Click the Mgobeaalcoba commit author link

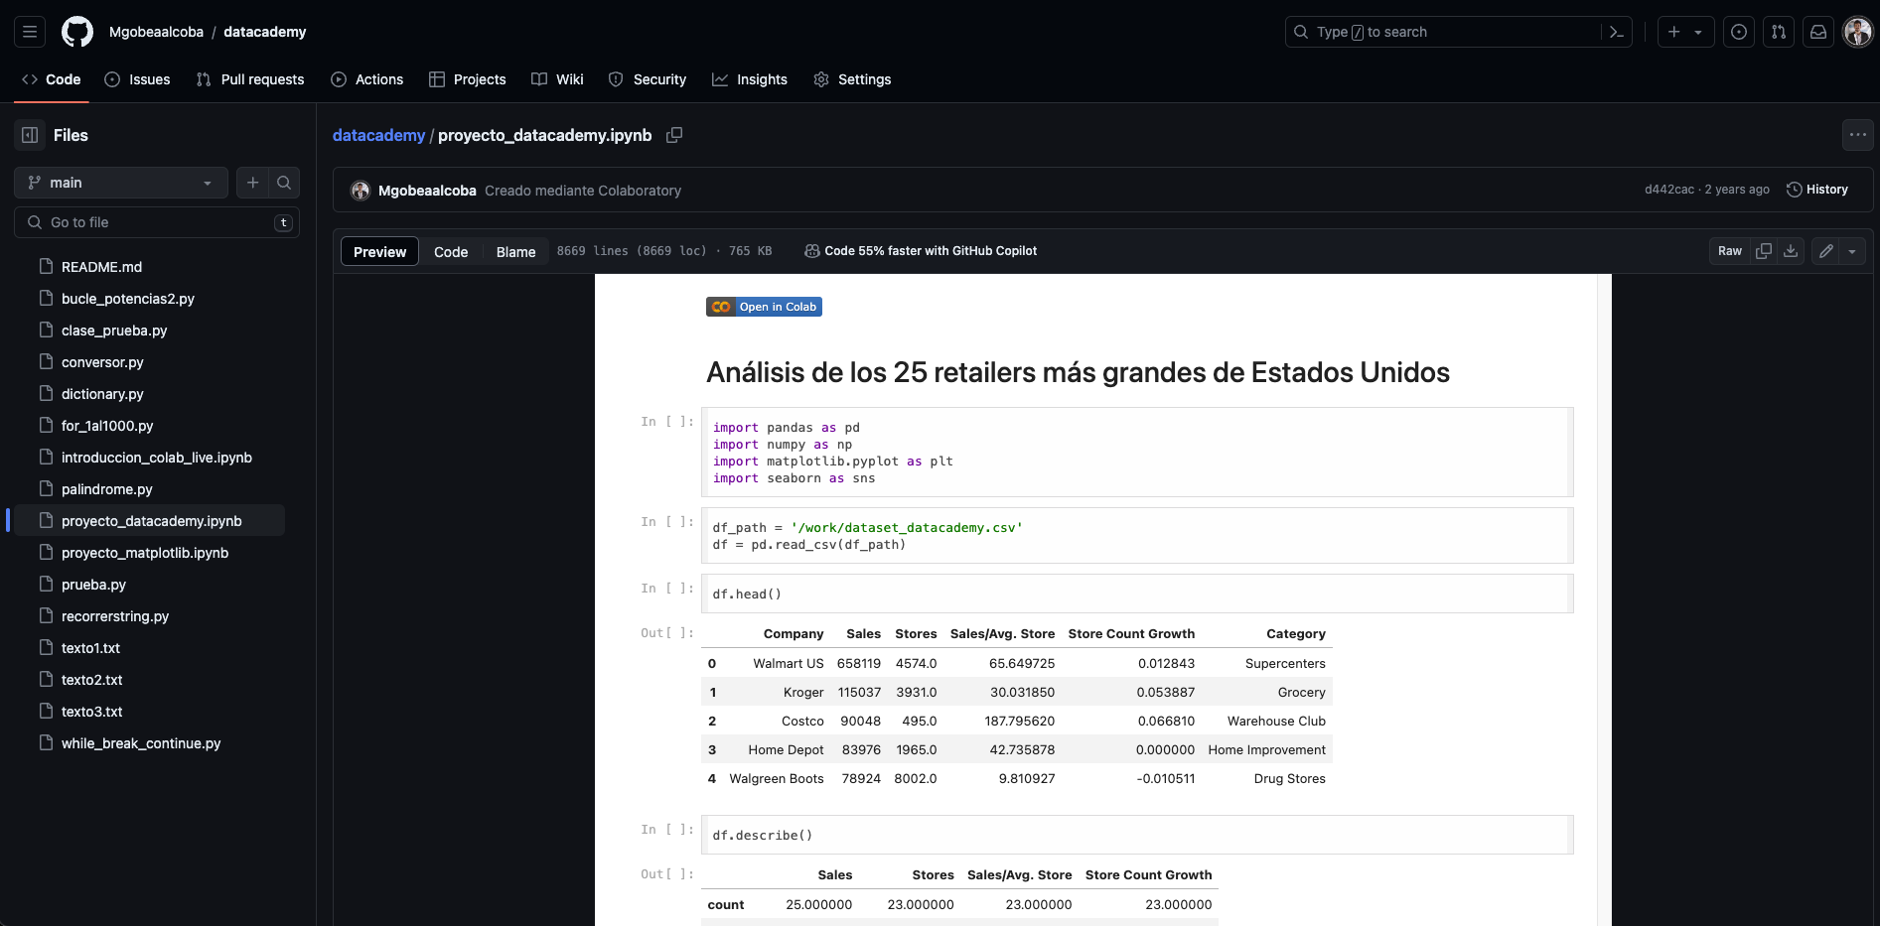click(427, 191)
